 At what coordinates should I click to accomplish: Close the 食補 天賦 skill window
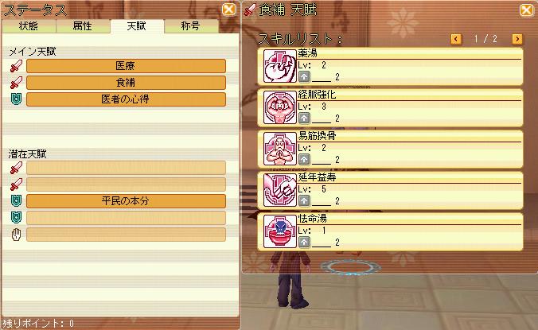pyautogui.click(x=526, y=10)
